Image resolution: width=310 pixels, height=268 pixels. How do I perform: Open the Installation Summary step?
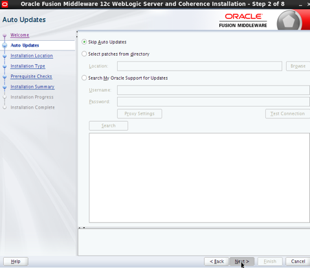click(32, 87)
